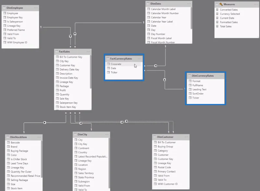
Task: Click the Postal Code column icon
Action: [155, 167]
